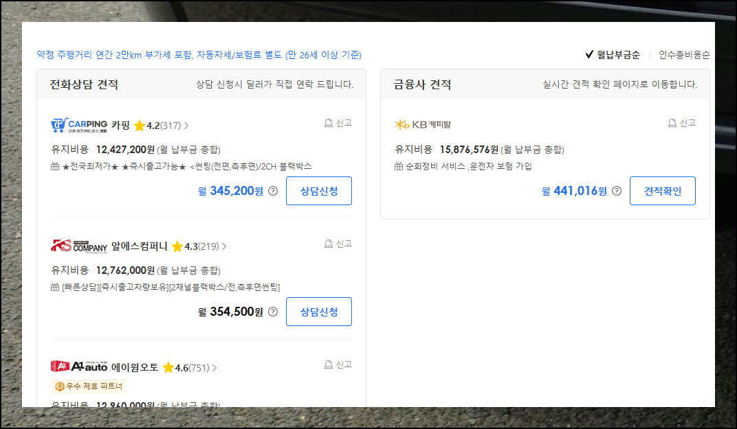The height and width of the screenshot is (429, 737).
Task: Report 카핑 dealer via 신고 bell
Action: point(338,123)
